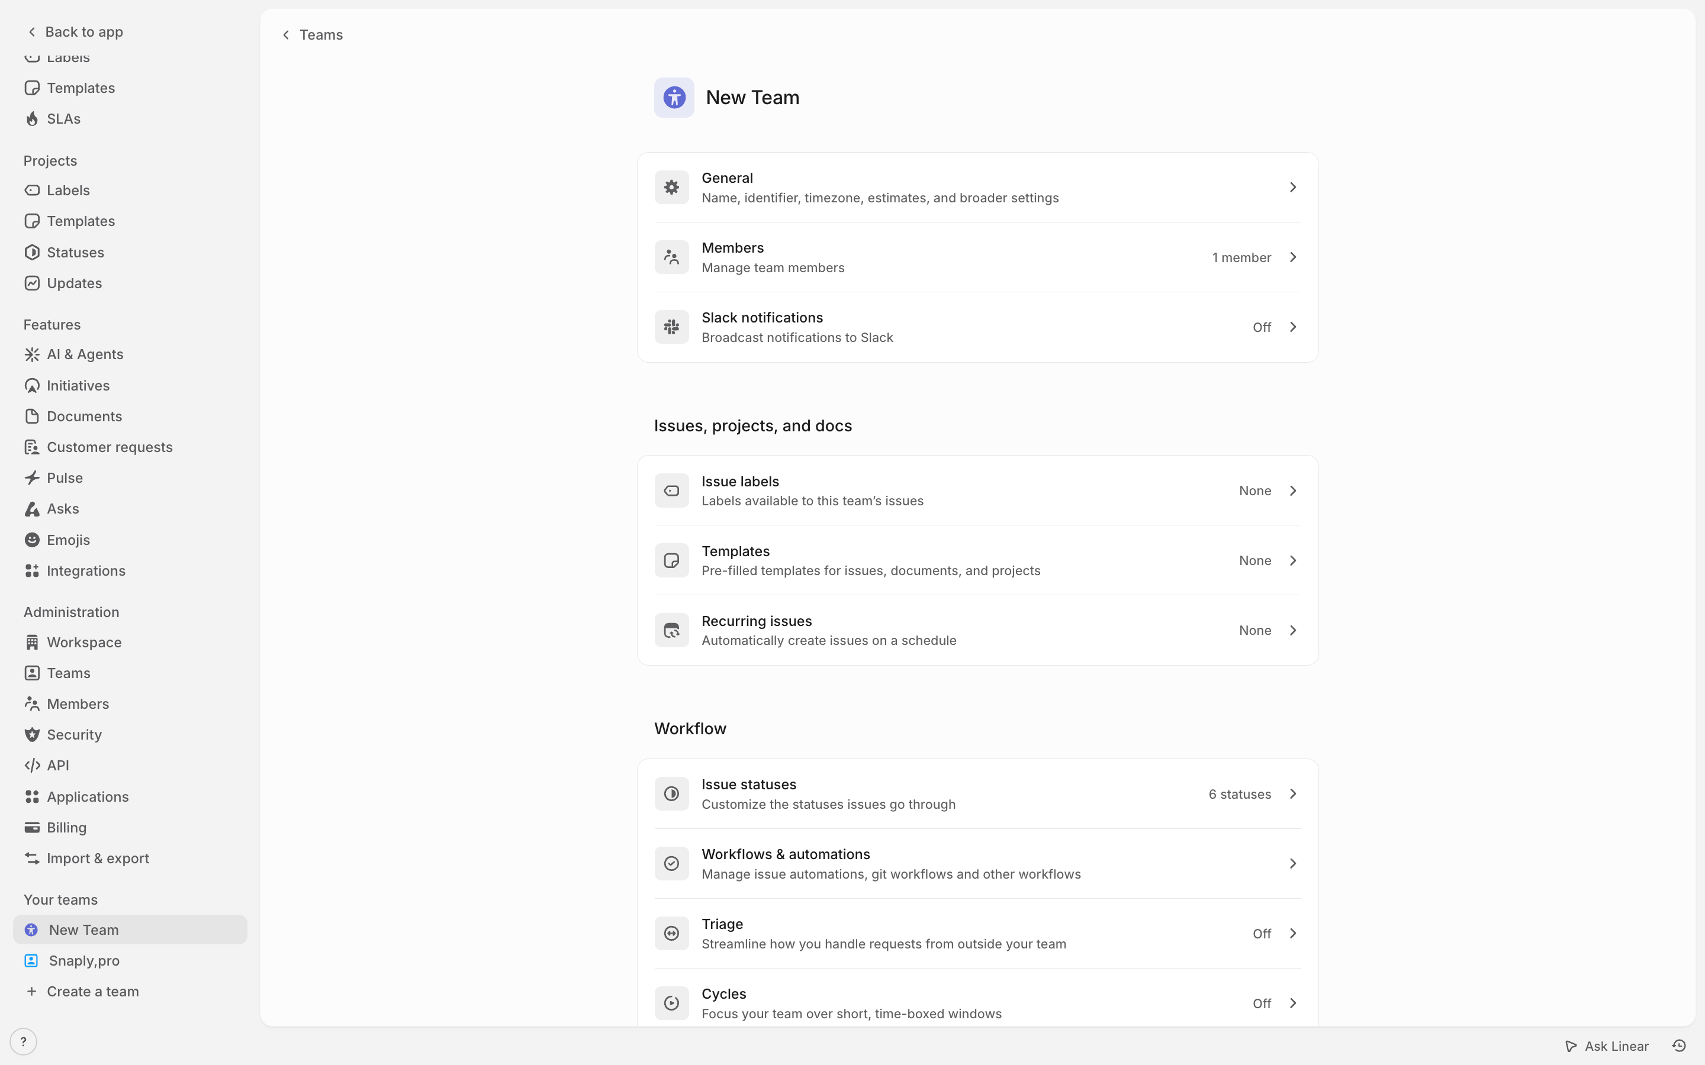Open Workflows & automations chevron arrow
The height and width of the screenshot is (1065, 1705).
[1293, 864]
